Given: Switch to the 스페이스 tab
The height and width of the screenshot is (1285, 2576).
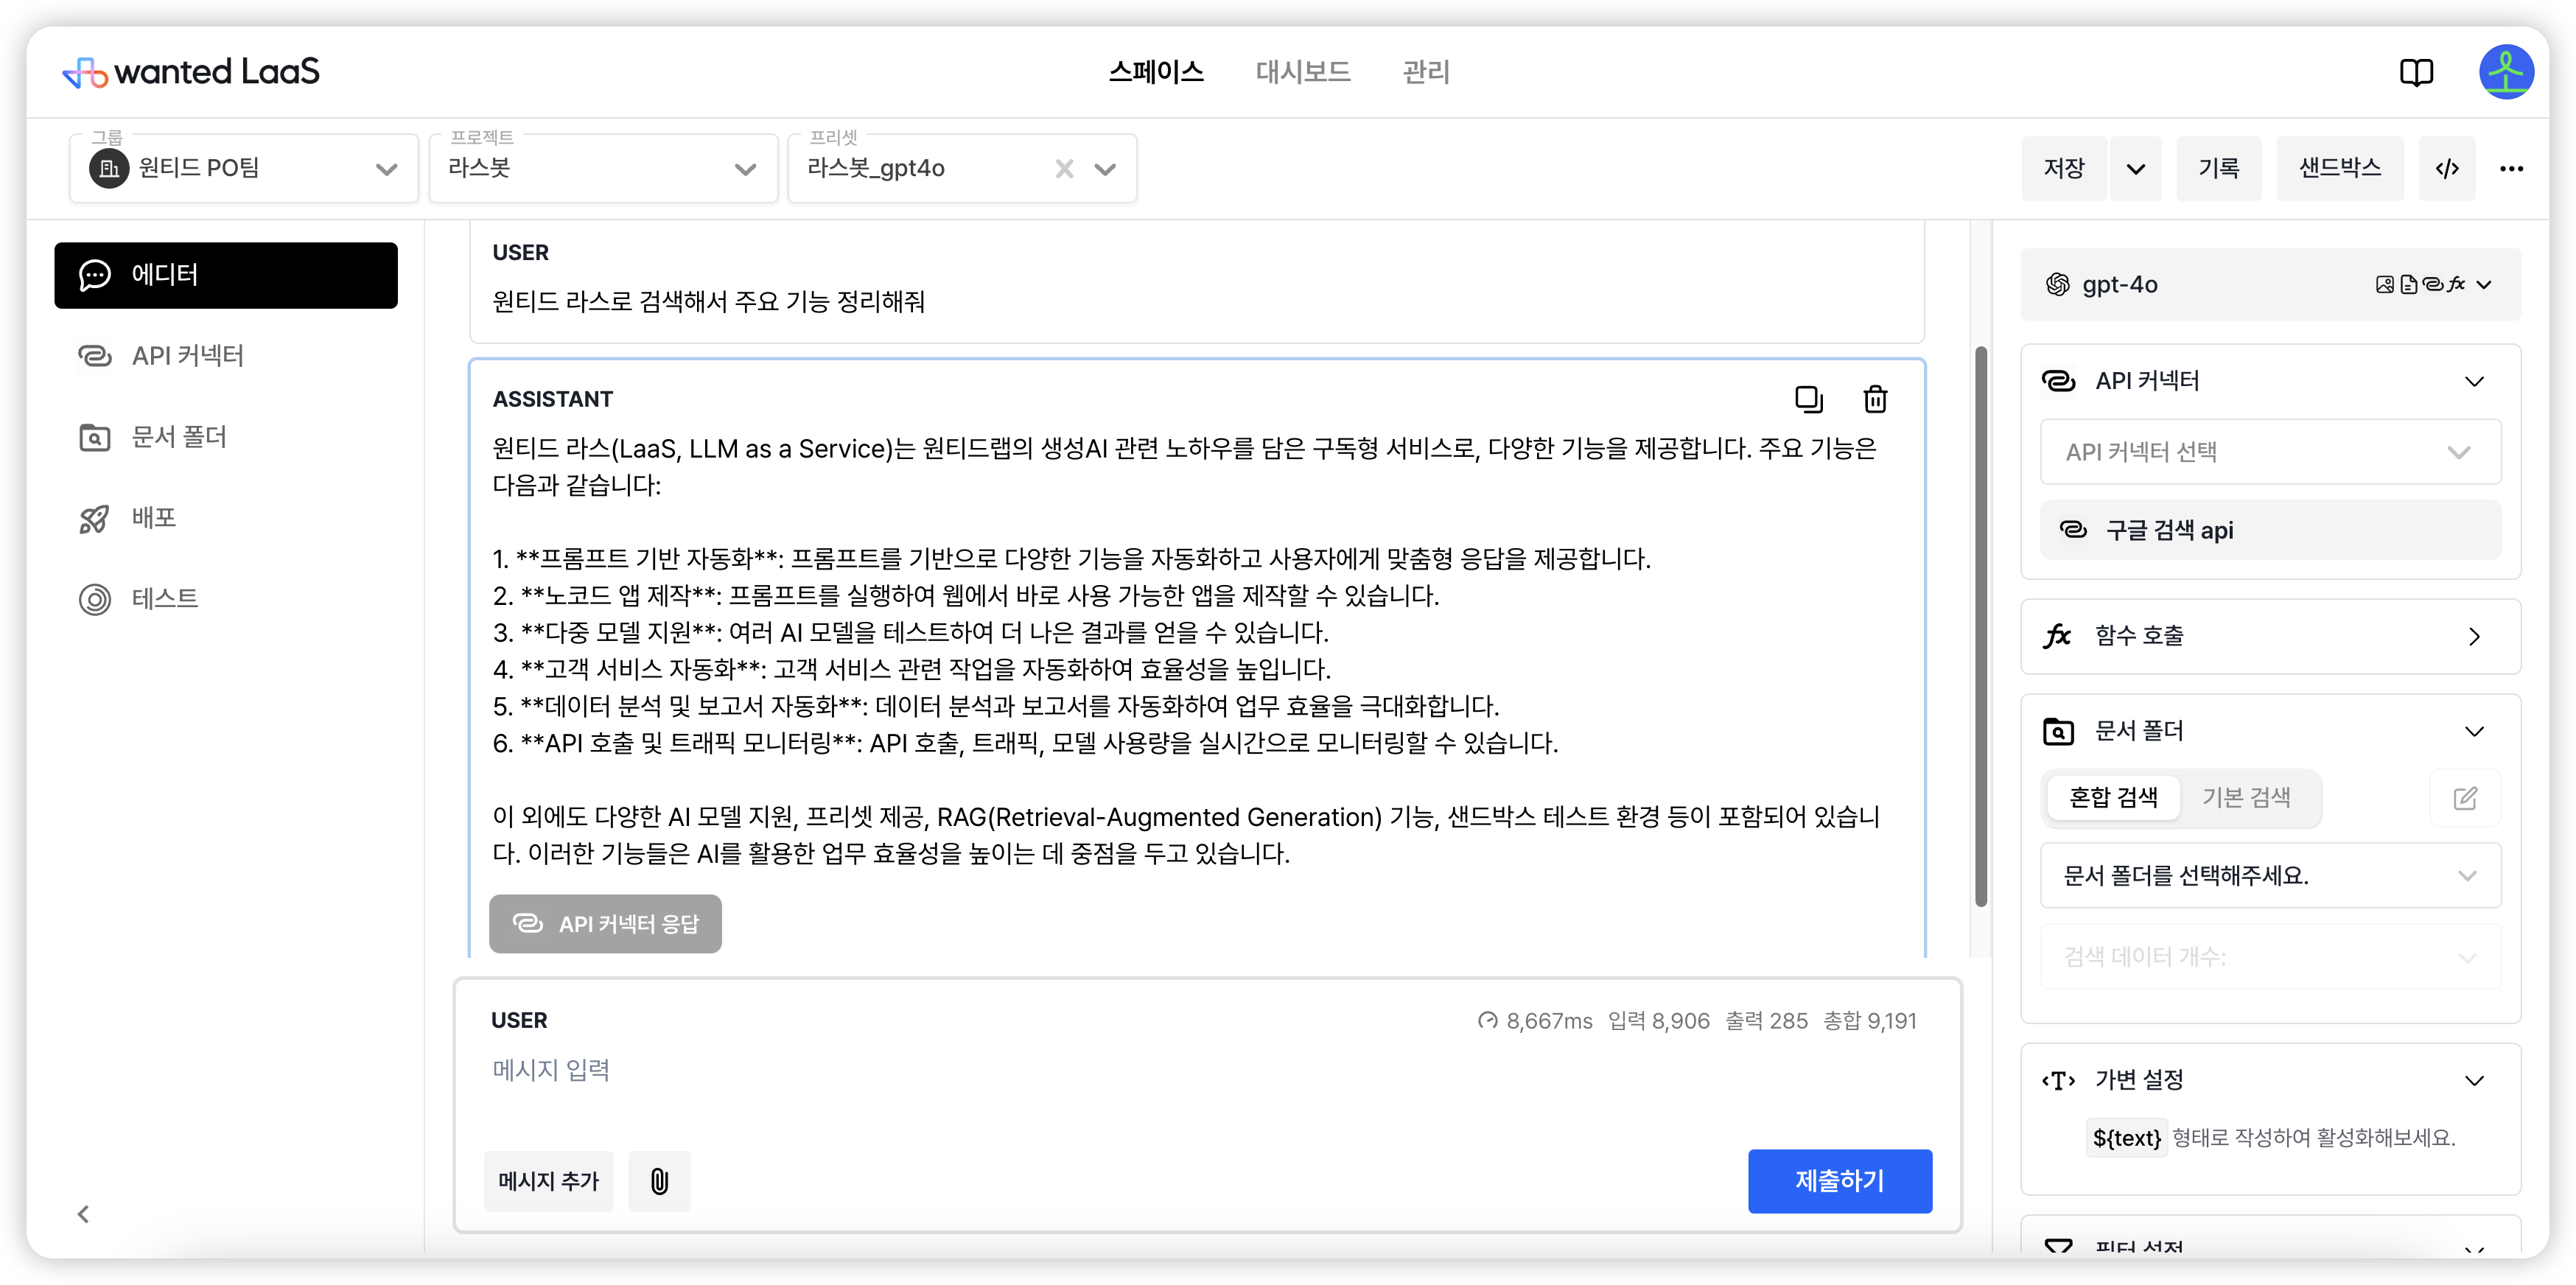Looking at the screenshot, I should point(1156,72).
